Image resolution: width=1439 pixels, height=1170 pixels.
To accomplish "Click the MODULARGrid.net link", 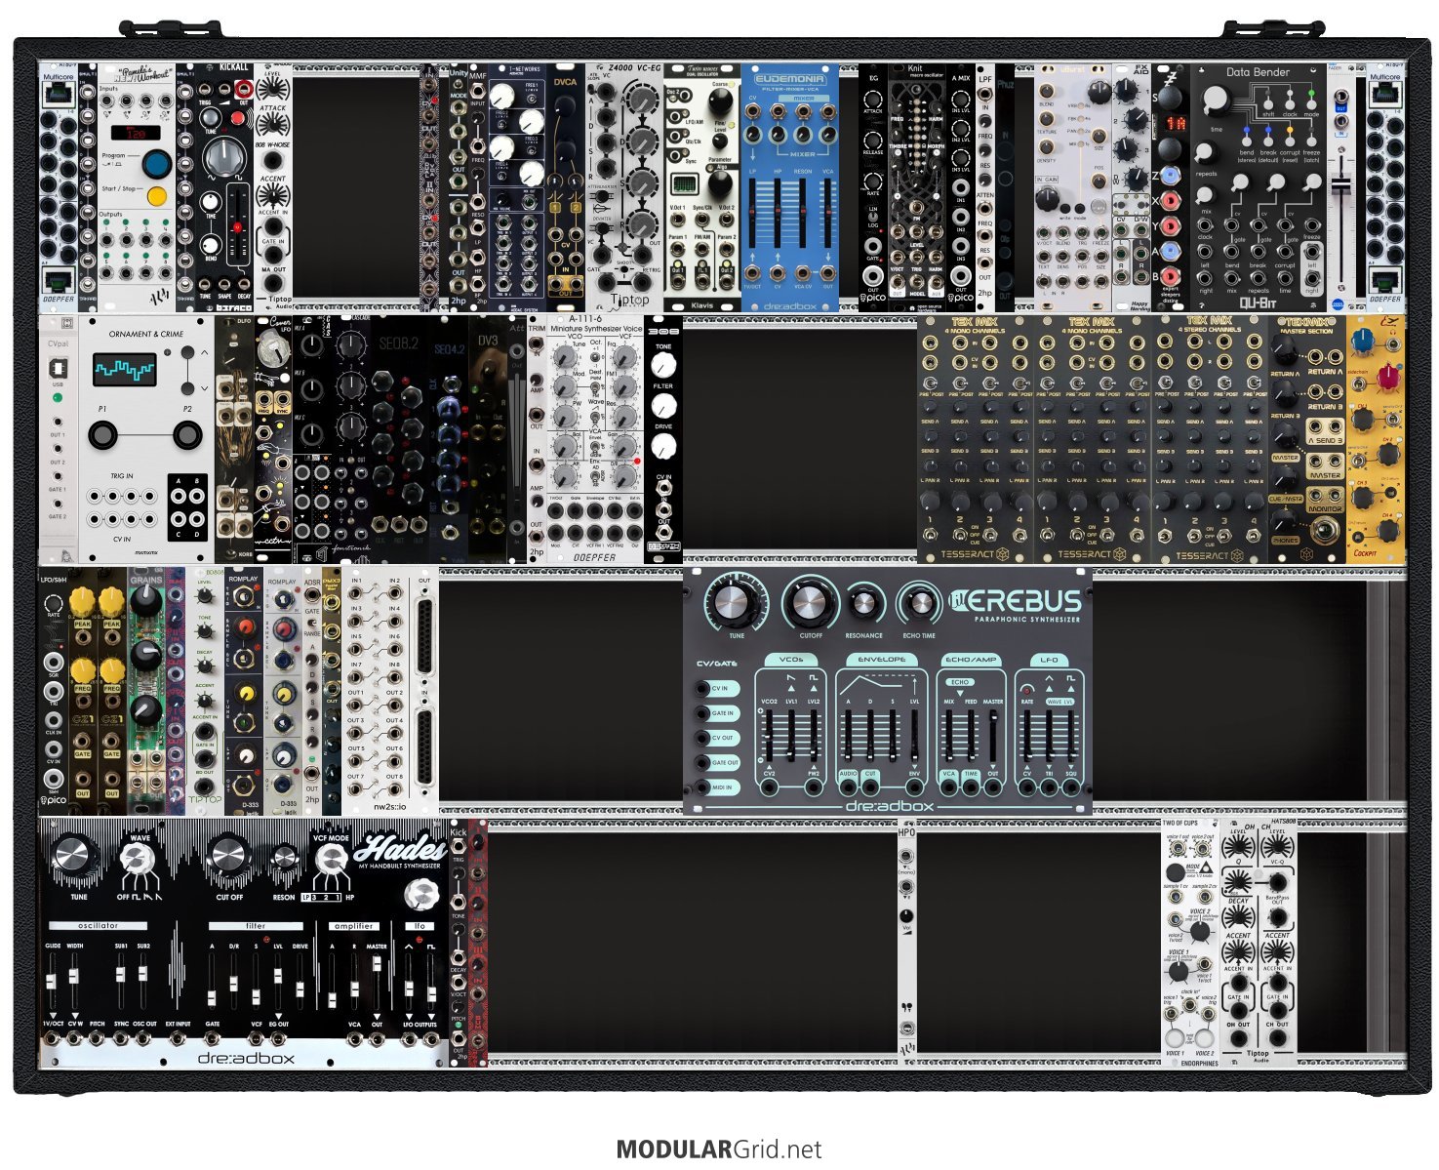I will point(719,1150).
